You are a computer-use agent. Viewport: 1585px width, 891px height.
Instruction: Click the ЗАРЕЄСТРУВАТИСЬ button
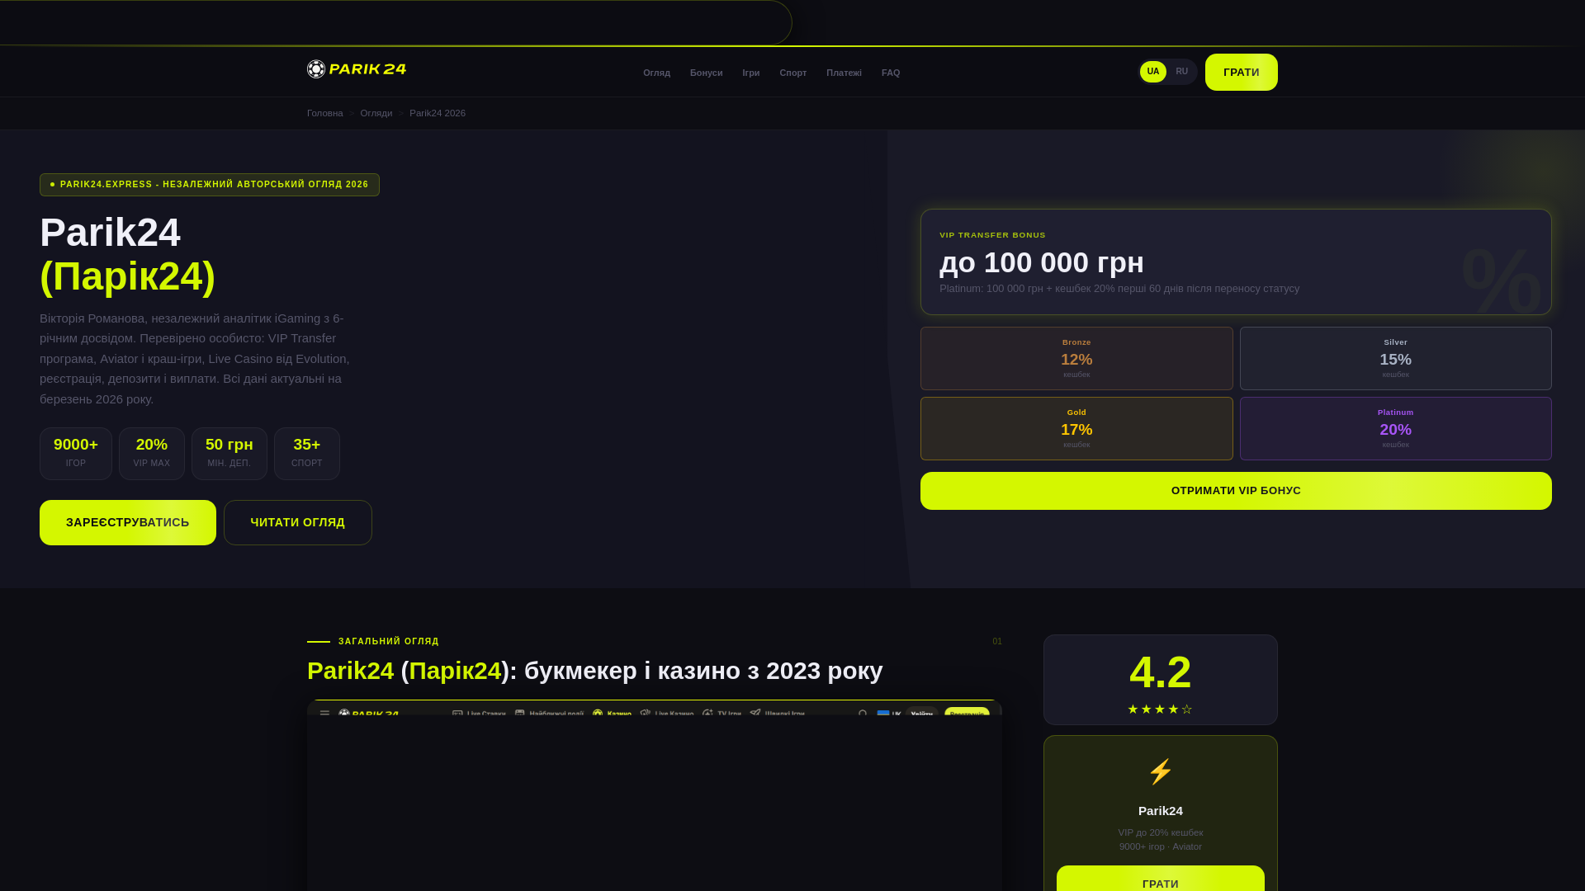coord(128,522)
